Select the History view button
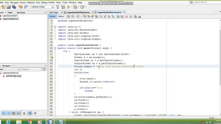Screen dimensions: 221x124 [61, 16]
